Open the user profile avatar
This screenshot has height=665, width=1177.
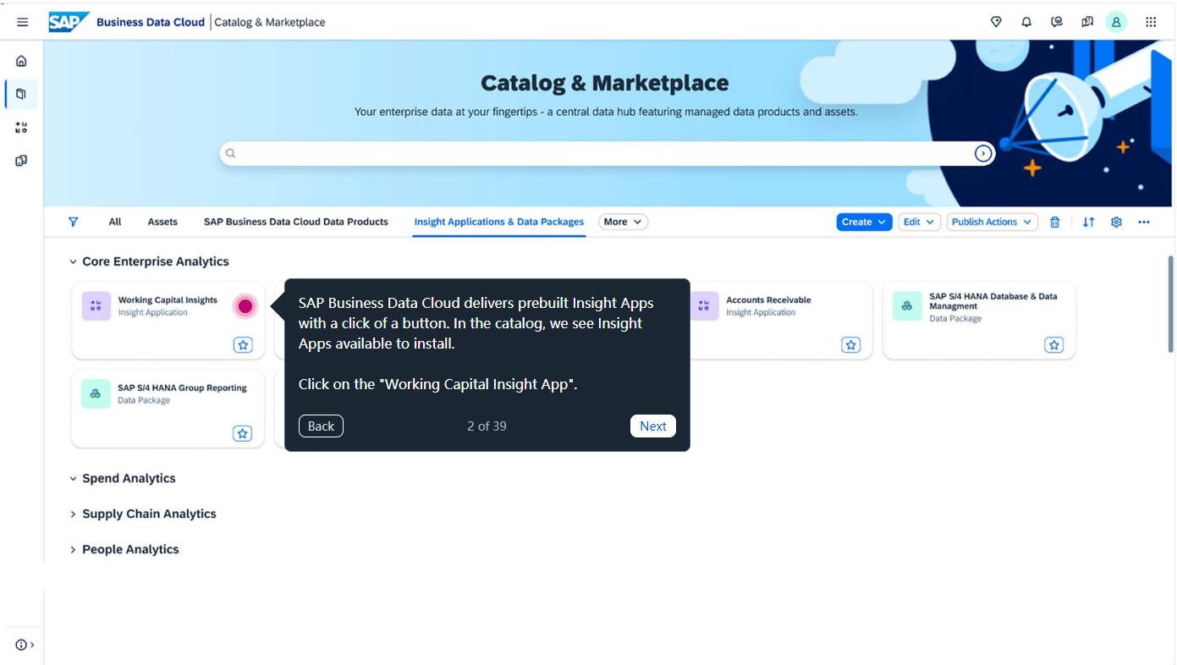pos(1117,22)
